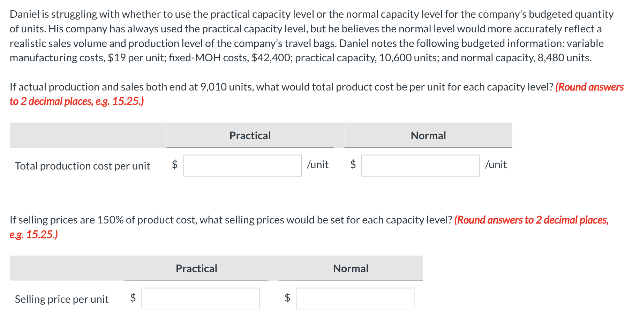The height and width of the screenshot is (323, 632).
Task: Click the Normal selling price input field
Action: tap(355, 298)
